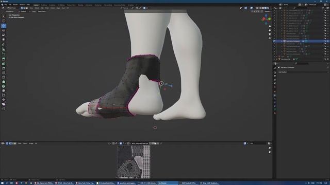Open the Mesh menu in viewport header
Viewport: 330px width, 185px height.
[47, 8]
